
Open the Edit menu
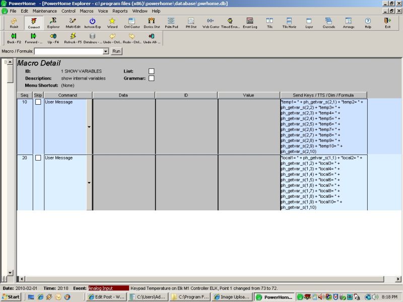(24, 11)
